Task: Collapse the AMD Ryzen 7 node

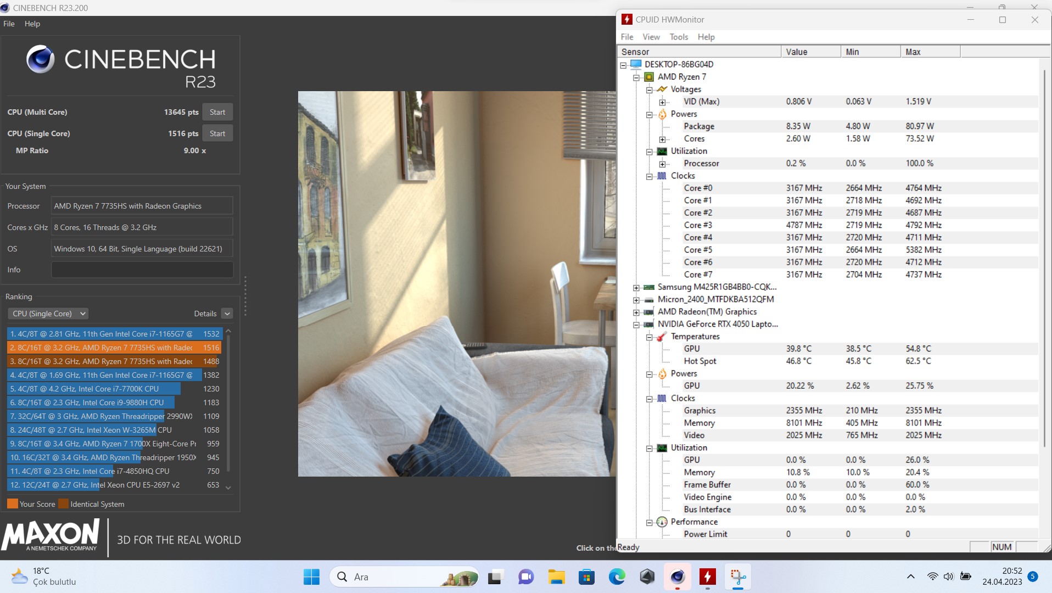Action: click(636, 78)
